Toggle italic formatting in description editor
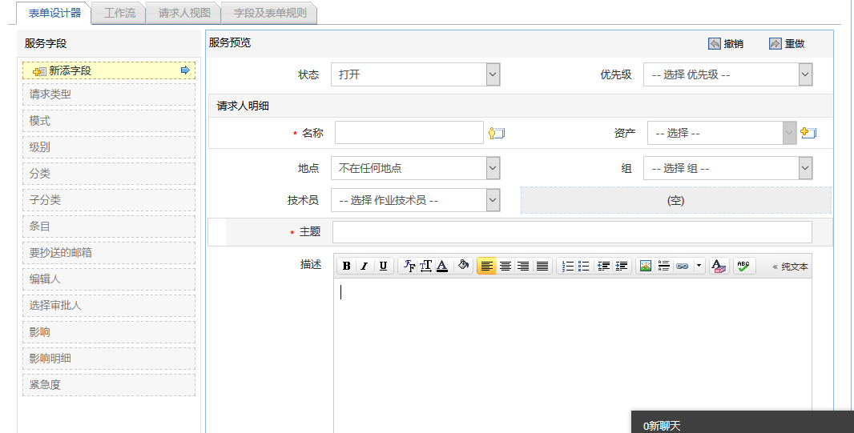Image resolution: width=854 pixels, height=433 pixels. tap(365, 266)
